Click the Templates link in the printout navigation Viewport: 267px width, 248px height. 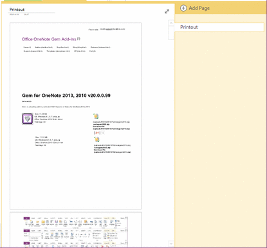(58, 51)
